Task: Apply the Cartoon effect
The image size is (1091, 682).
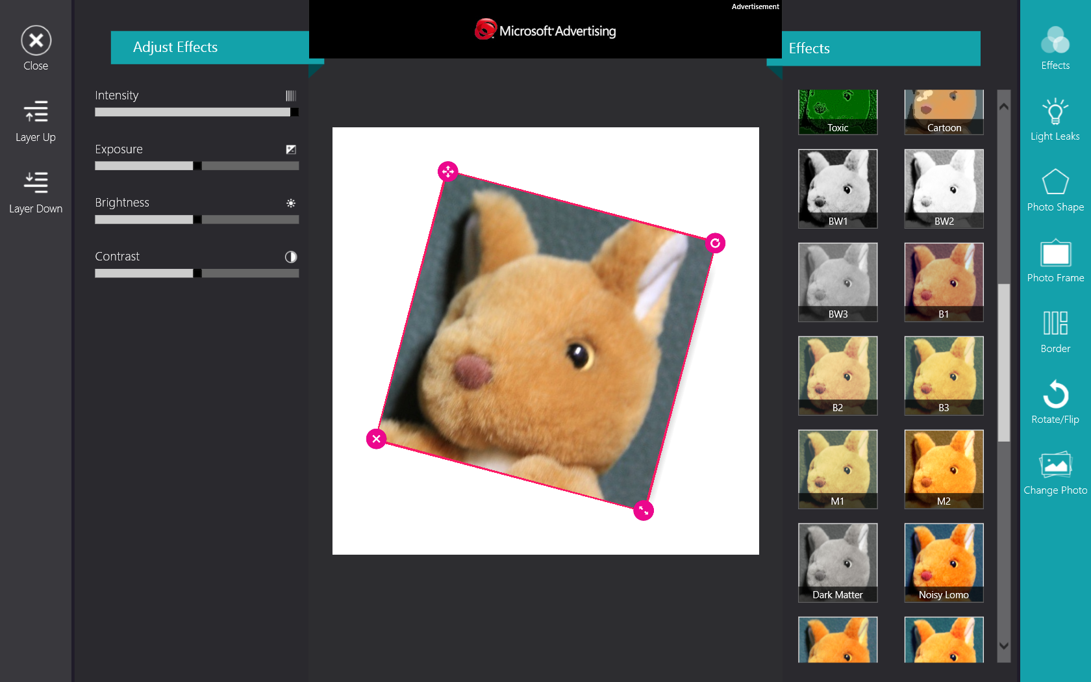Action: point(944,112)
